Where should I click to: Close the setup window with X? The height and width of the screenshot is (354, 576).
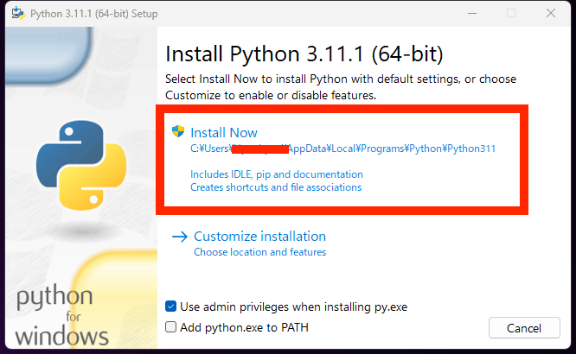coord(550,13)
